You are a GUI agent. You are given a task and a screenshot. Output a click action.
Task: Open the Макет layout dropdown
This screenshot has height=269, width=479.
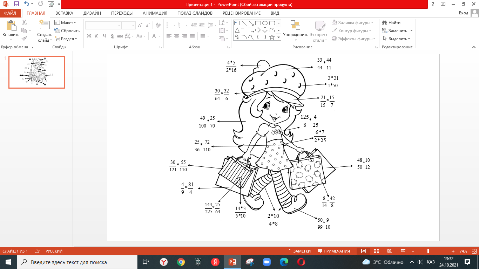[65, 23]
